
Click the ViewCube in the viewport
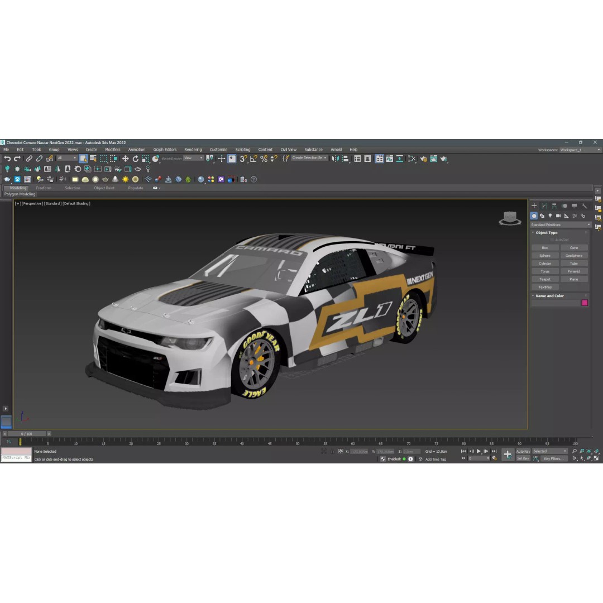[x=510, y=218]
